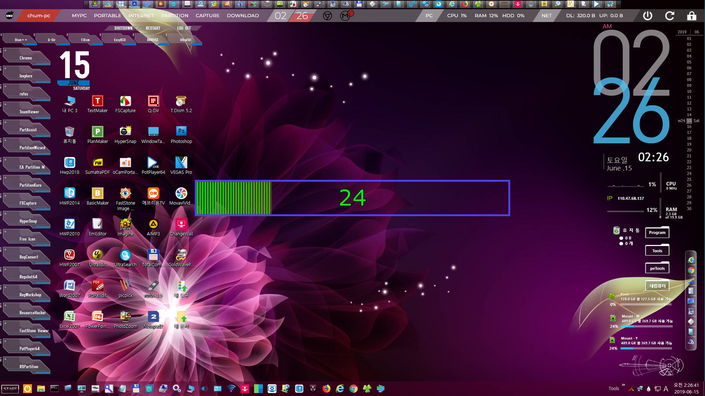Click the Dism++ tab button
The image size is (705, 396).
point(20,40)
